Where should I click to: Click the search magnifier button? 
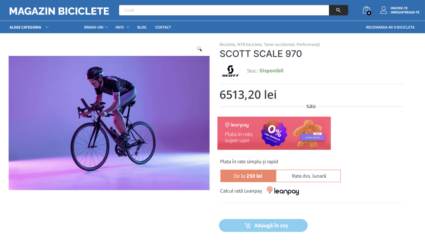(338, 10)
